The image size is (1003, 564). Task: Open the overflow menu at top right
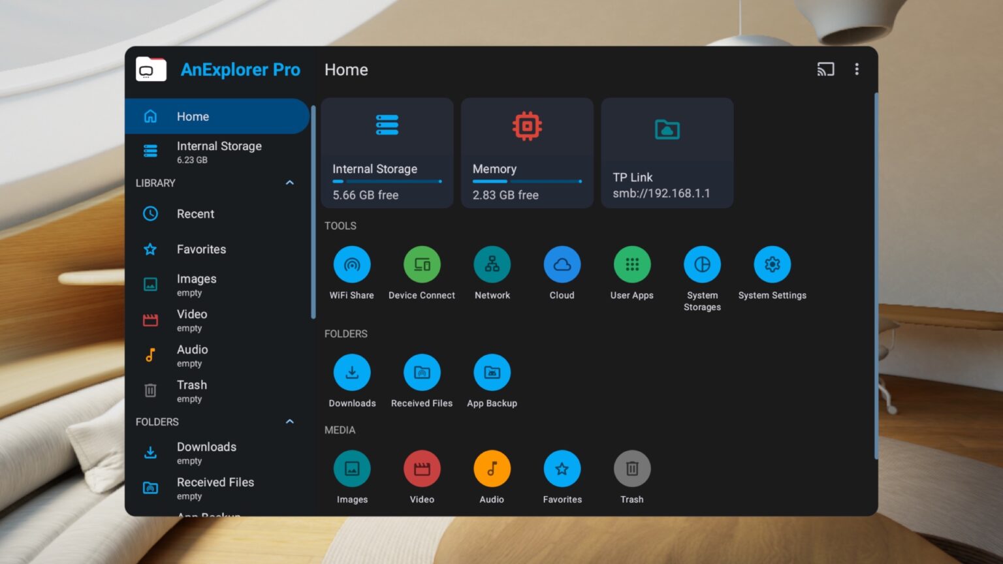857,69
